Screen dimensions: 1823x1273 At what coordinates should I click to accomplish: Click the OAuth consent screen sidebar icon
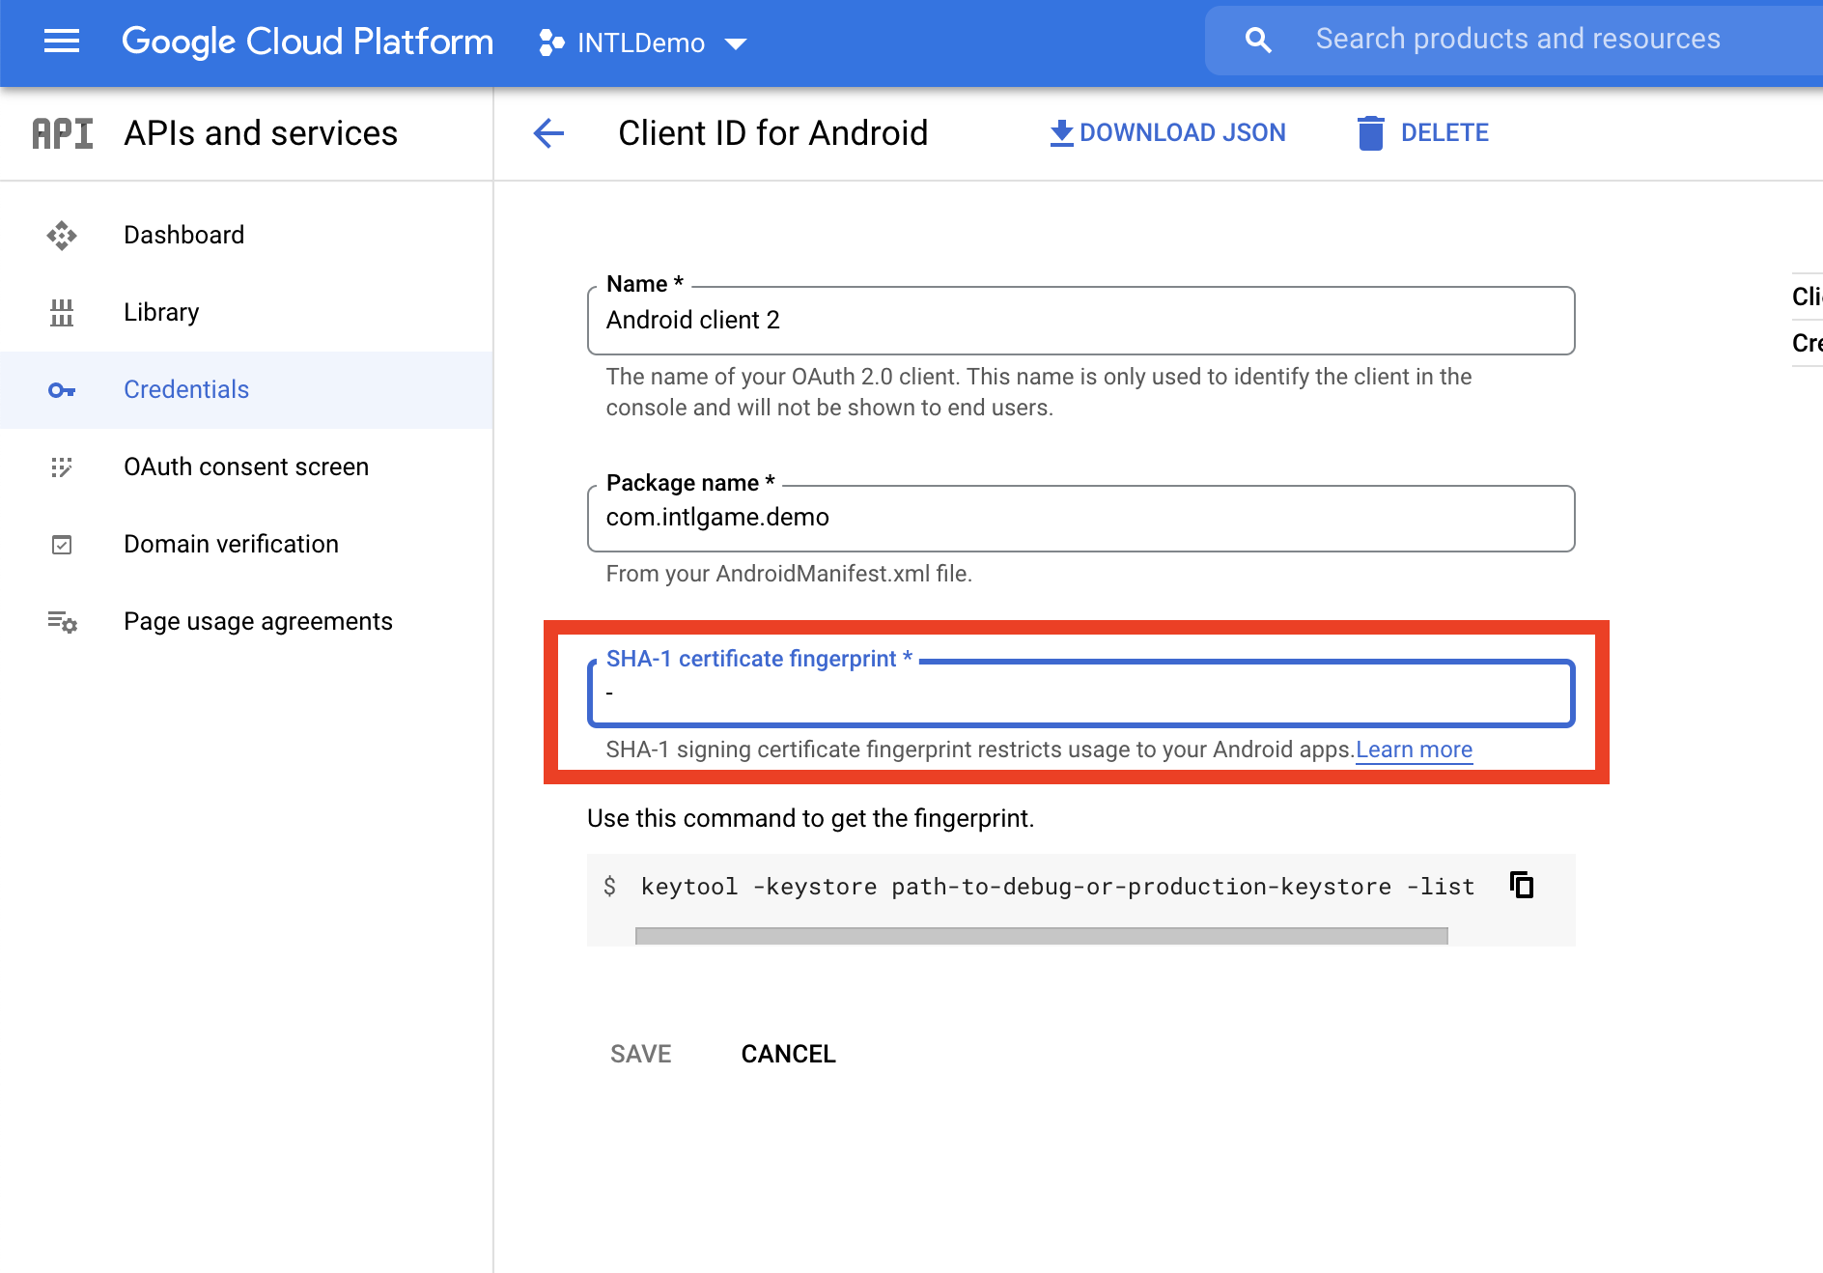tap(62, 467)
